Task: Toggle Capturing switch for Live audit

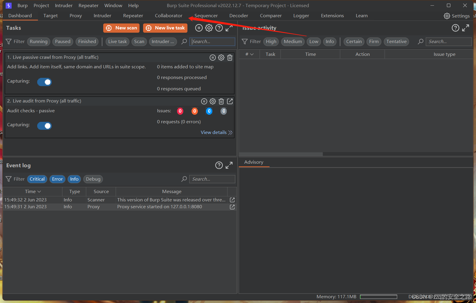Action: pyautogui.click(x=44, y=126)
